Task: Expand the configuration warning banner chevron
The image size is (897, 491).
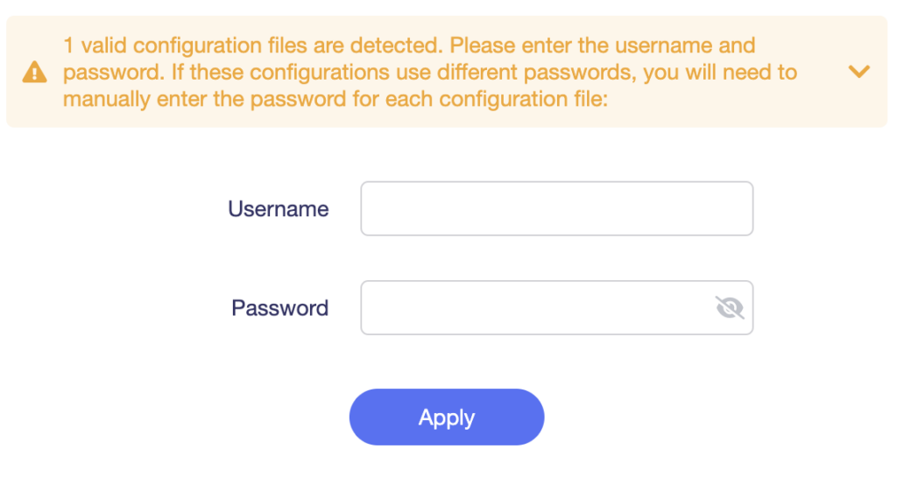Action: click(859, 72)
